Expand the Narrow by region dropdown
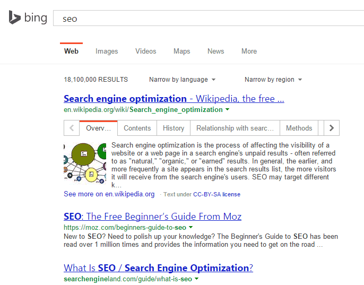364x285 pixels. [273, 80]
